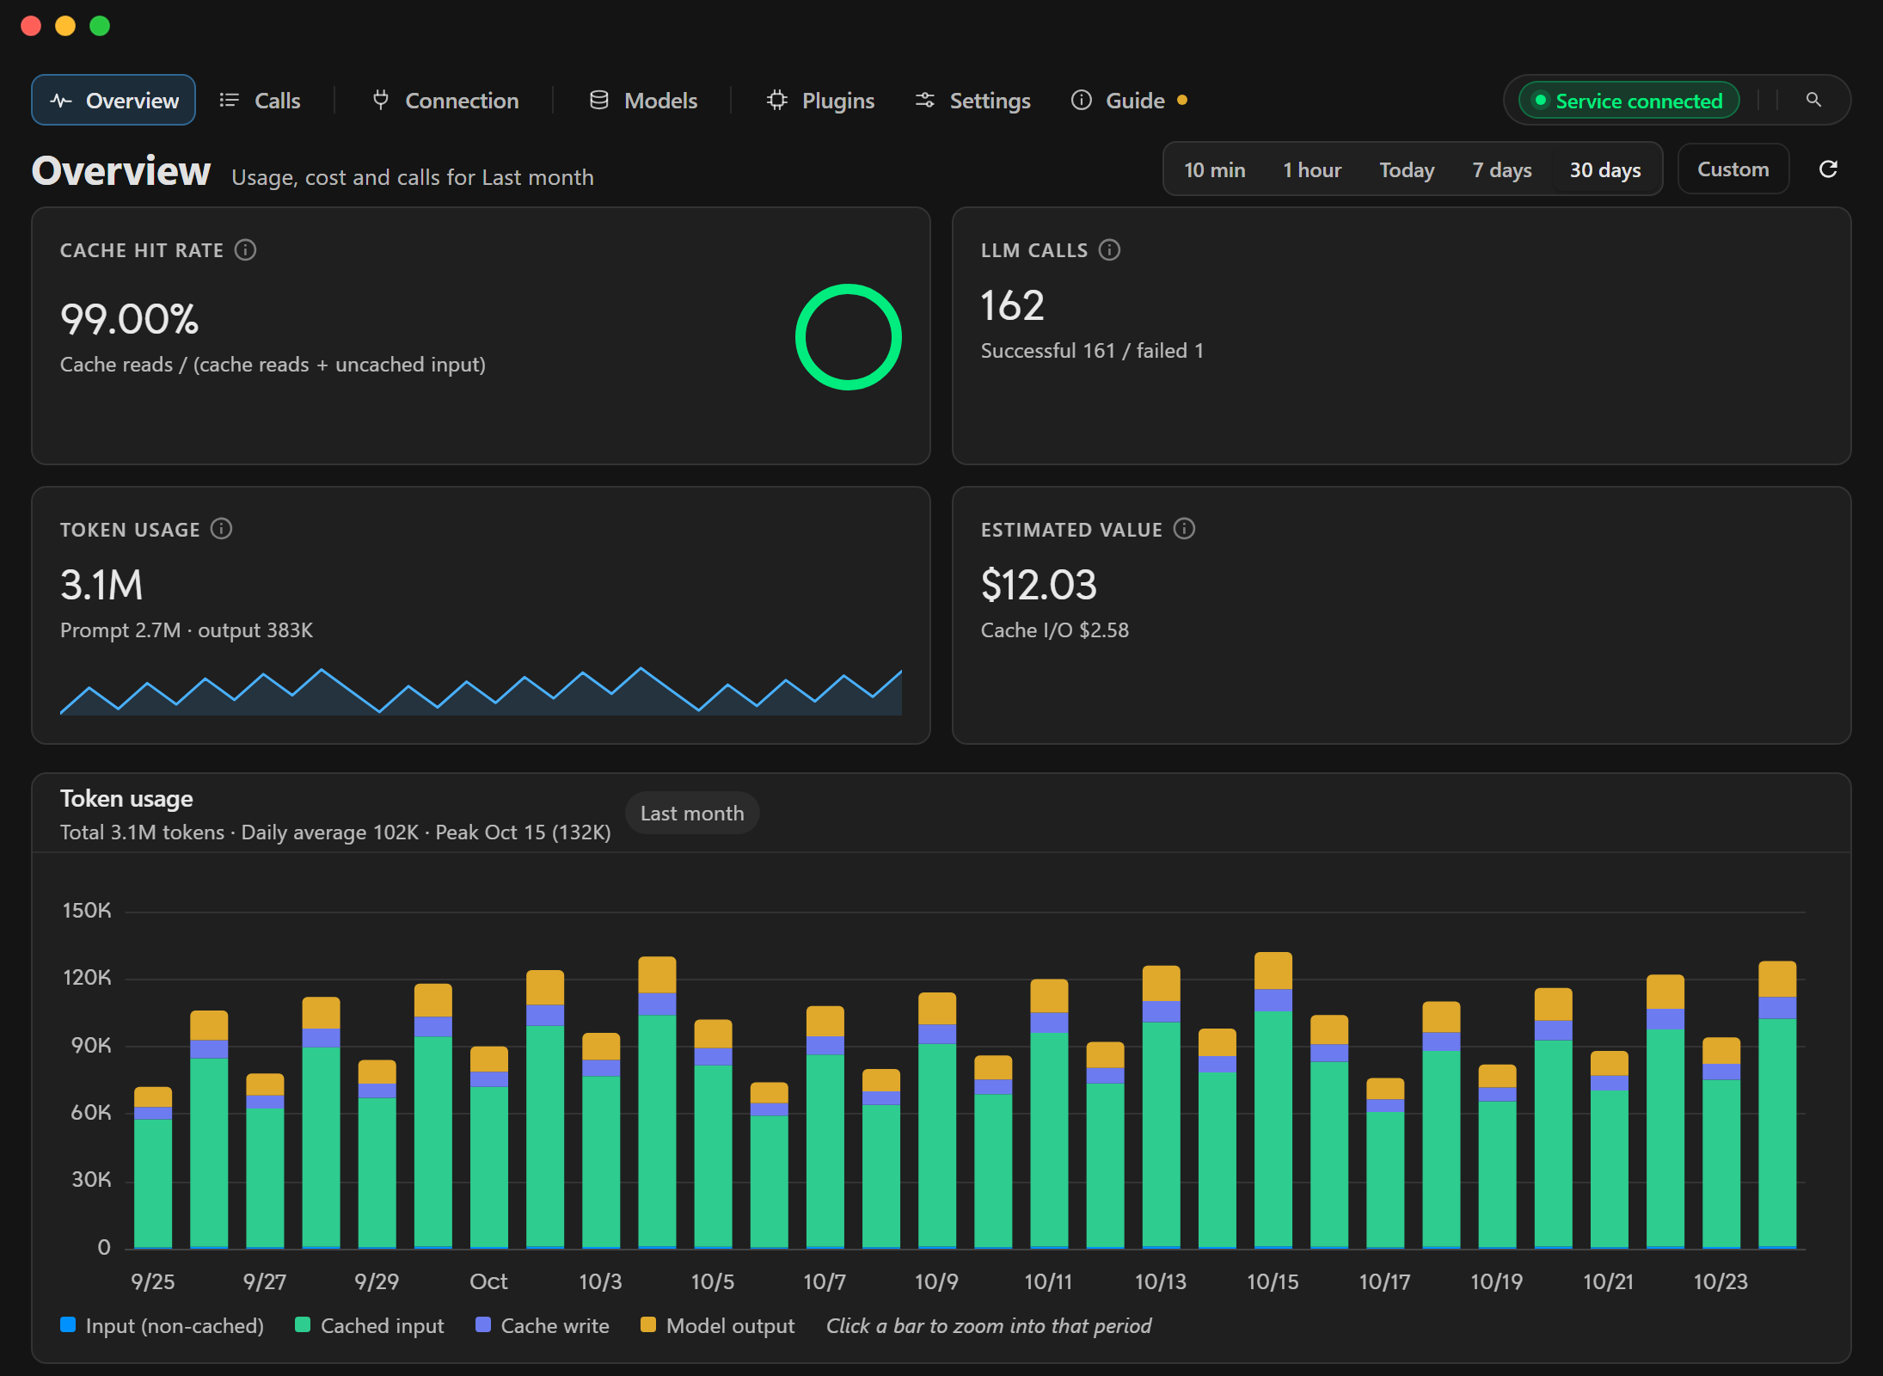
Task: Select the 10 min time range
Action: (1214, 169)
